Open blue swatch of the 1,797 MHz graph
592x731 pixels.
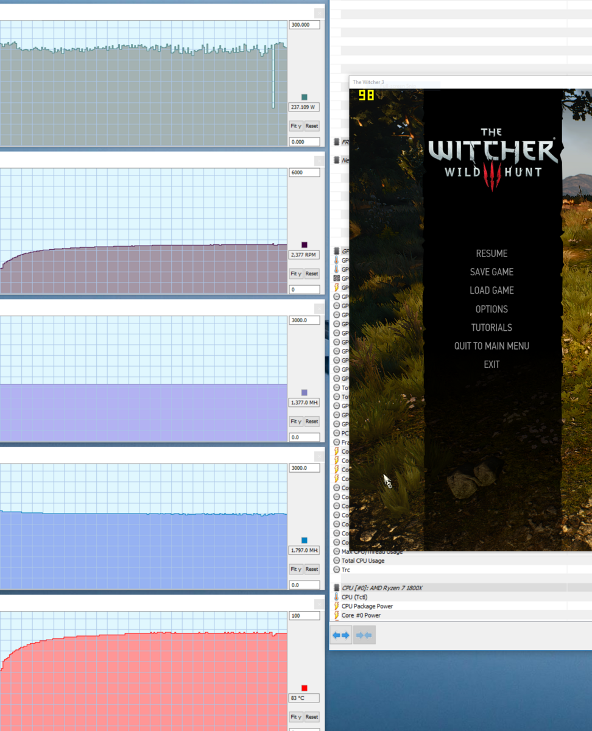click(x=305, y=540)
